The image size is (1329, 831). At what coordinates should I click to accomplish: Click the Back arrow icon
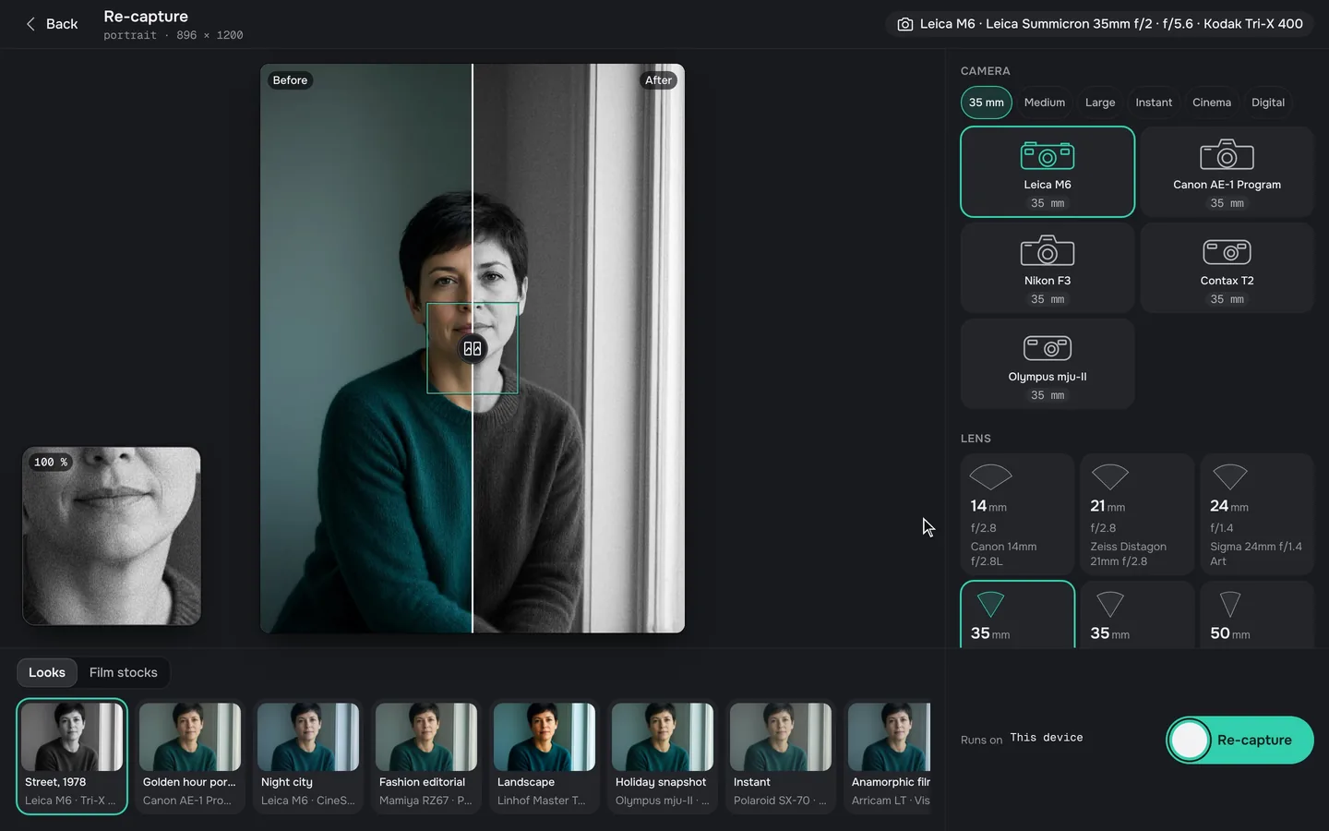pyautogui.click(x=30, y=24)
